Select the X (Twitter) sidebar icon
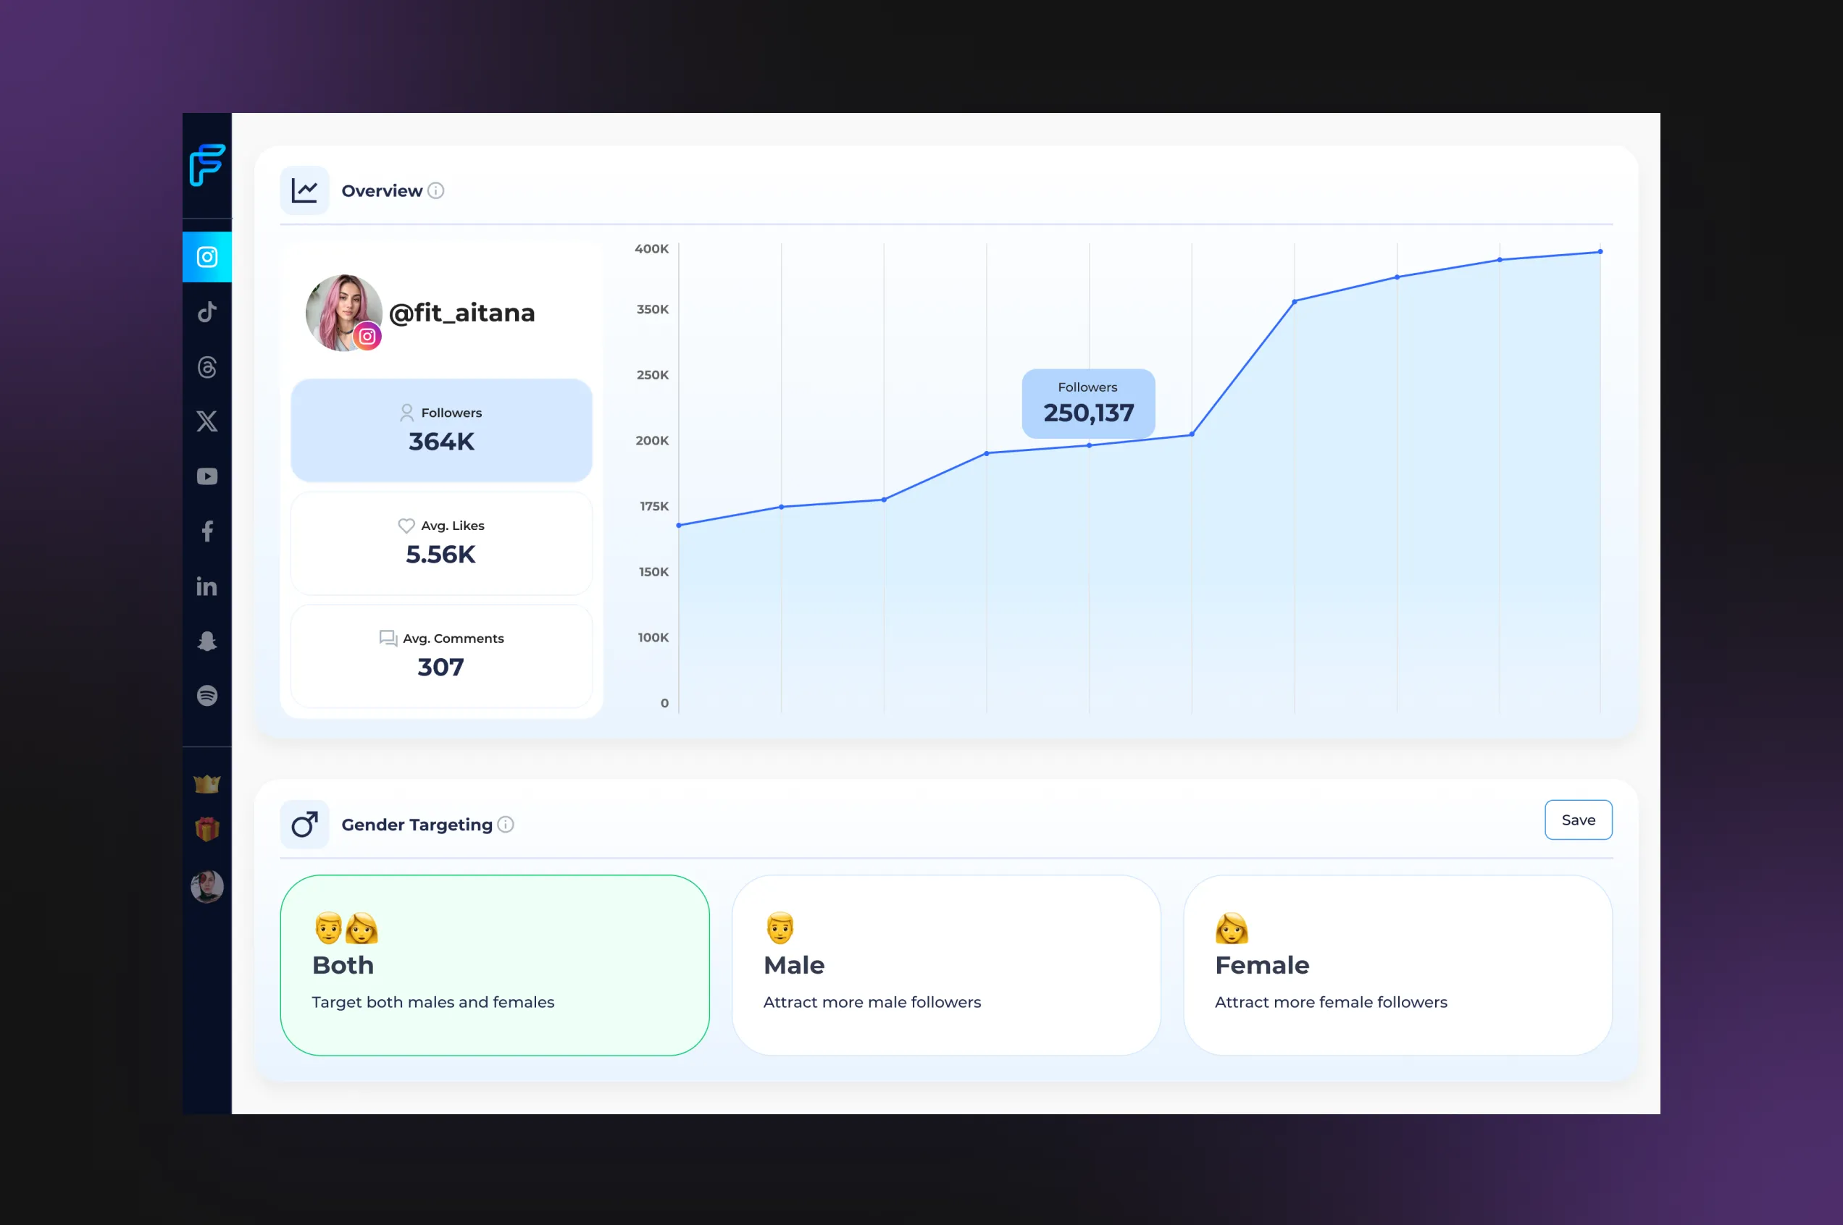The height and width of the screenshot is (1225, 1843). (x=206, y=421)
